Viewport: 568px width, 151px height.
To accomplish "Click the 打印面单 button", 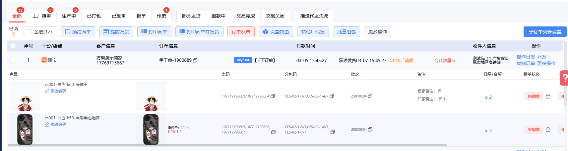I will (x=154, y=32).
